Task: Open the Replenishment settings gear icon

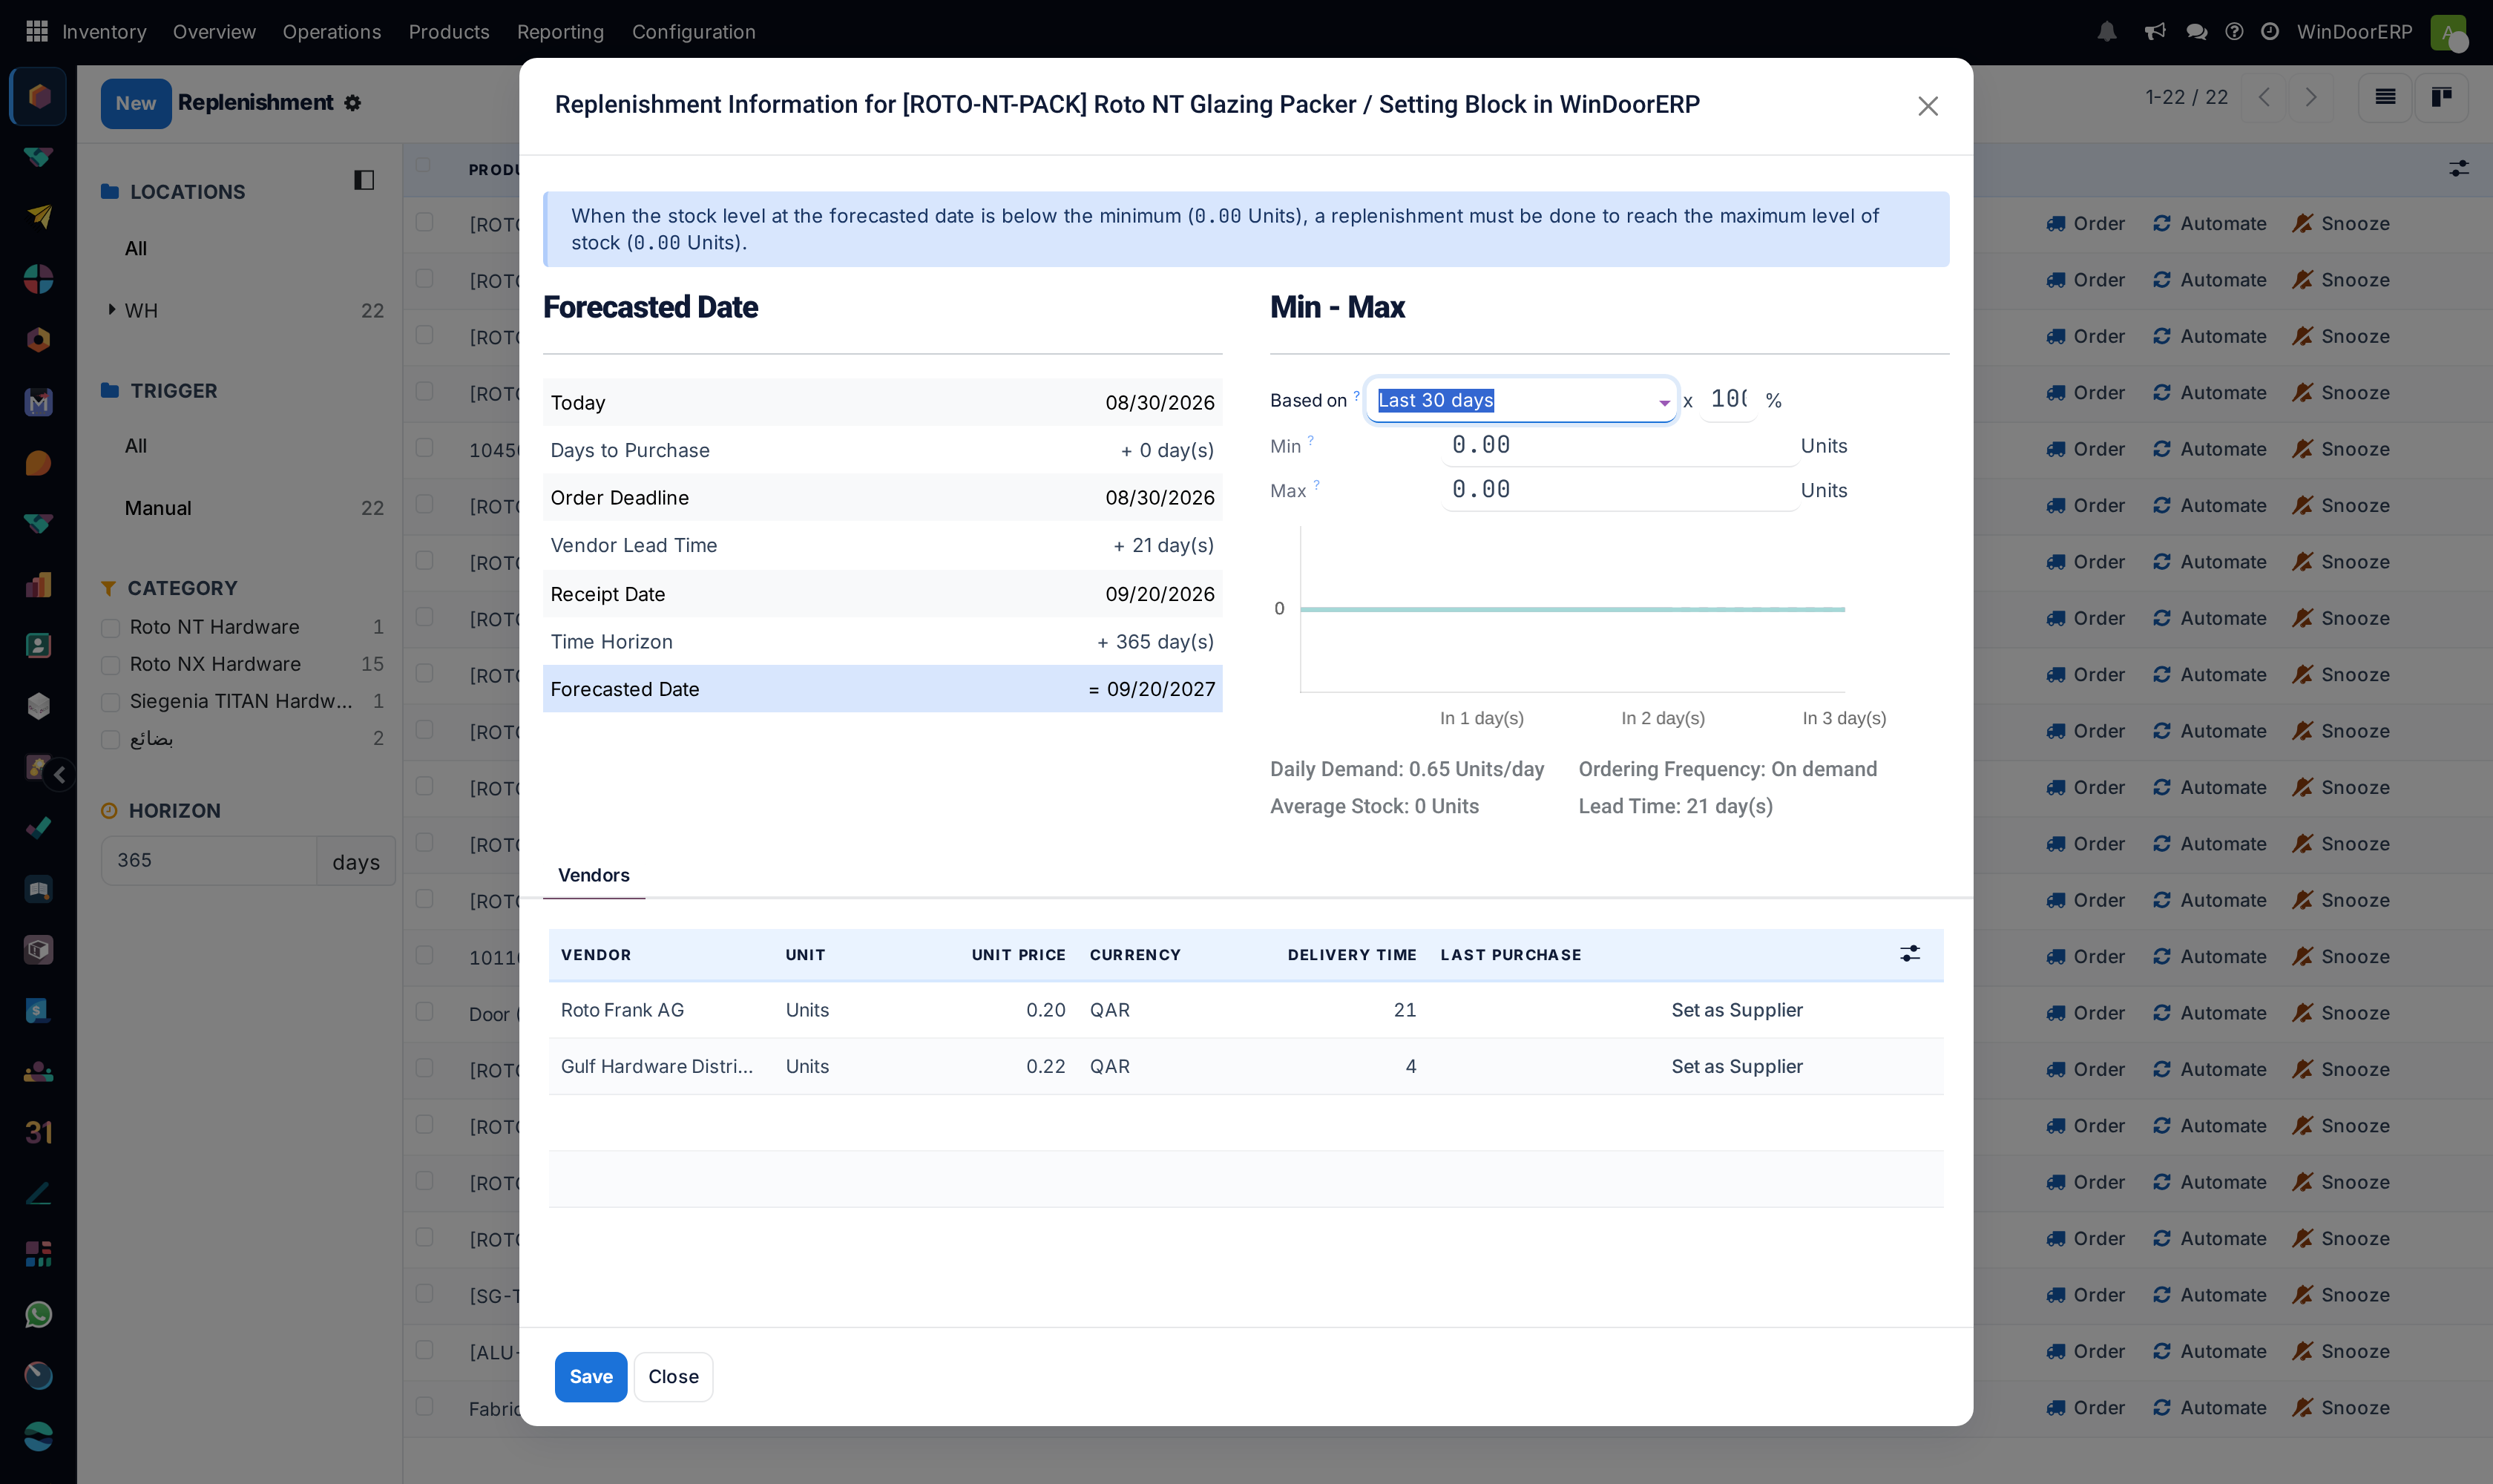Action: click(352, 103)
